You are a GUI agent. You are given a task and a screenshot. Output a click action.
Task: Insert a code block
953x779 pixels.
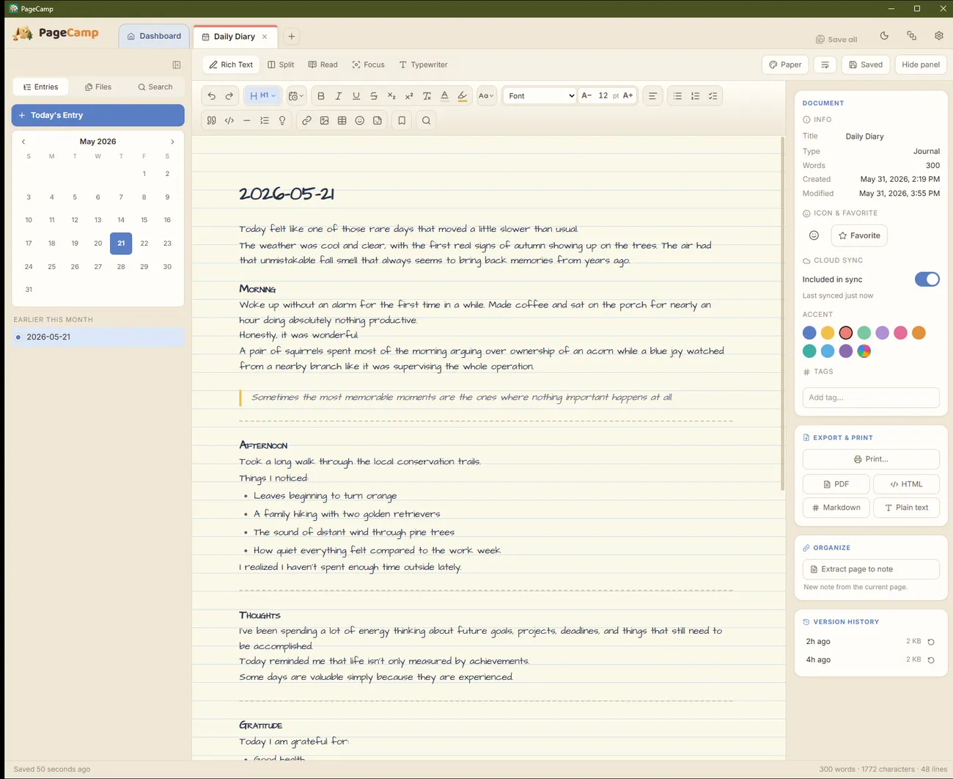pyautogui.click(x=229, y=120)
